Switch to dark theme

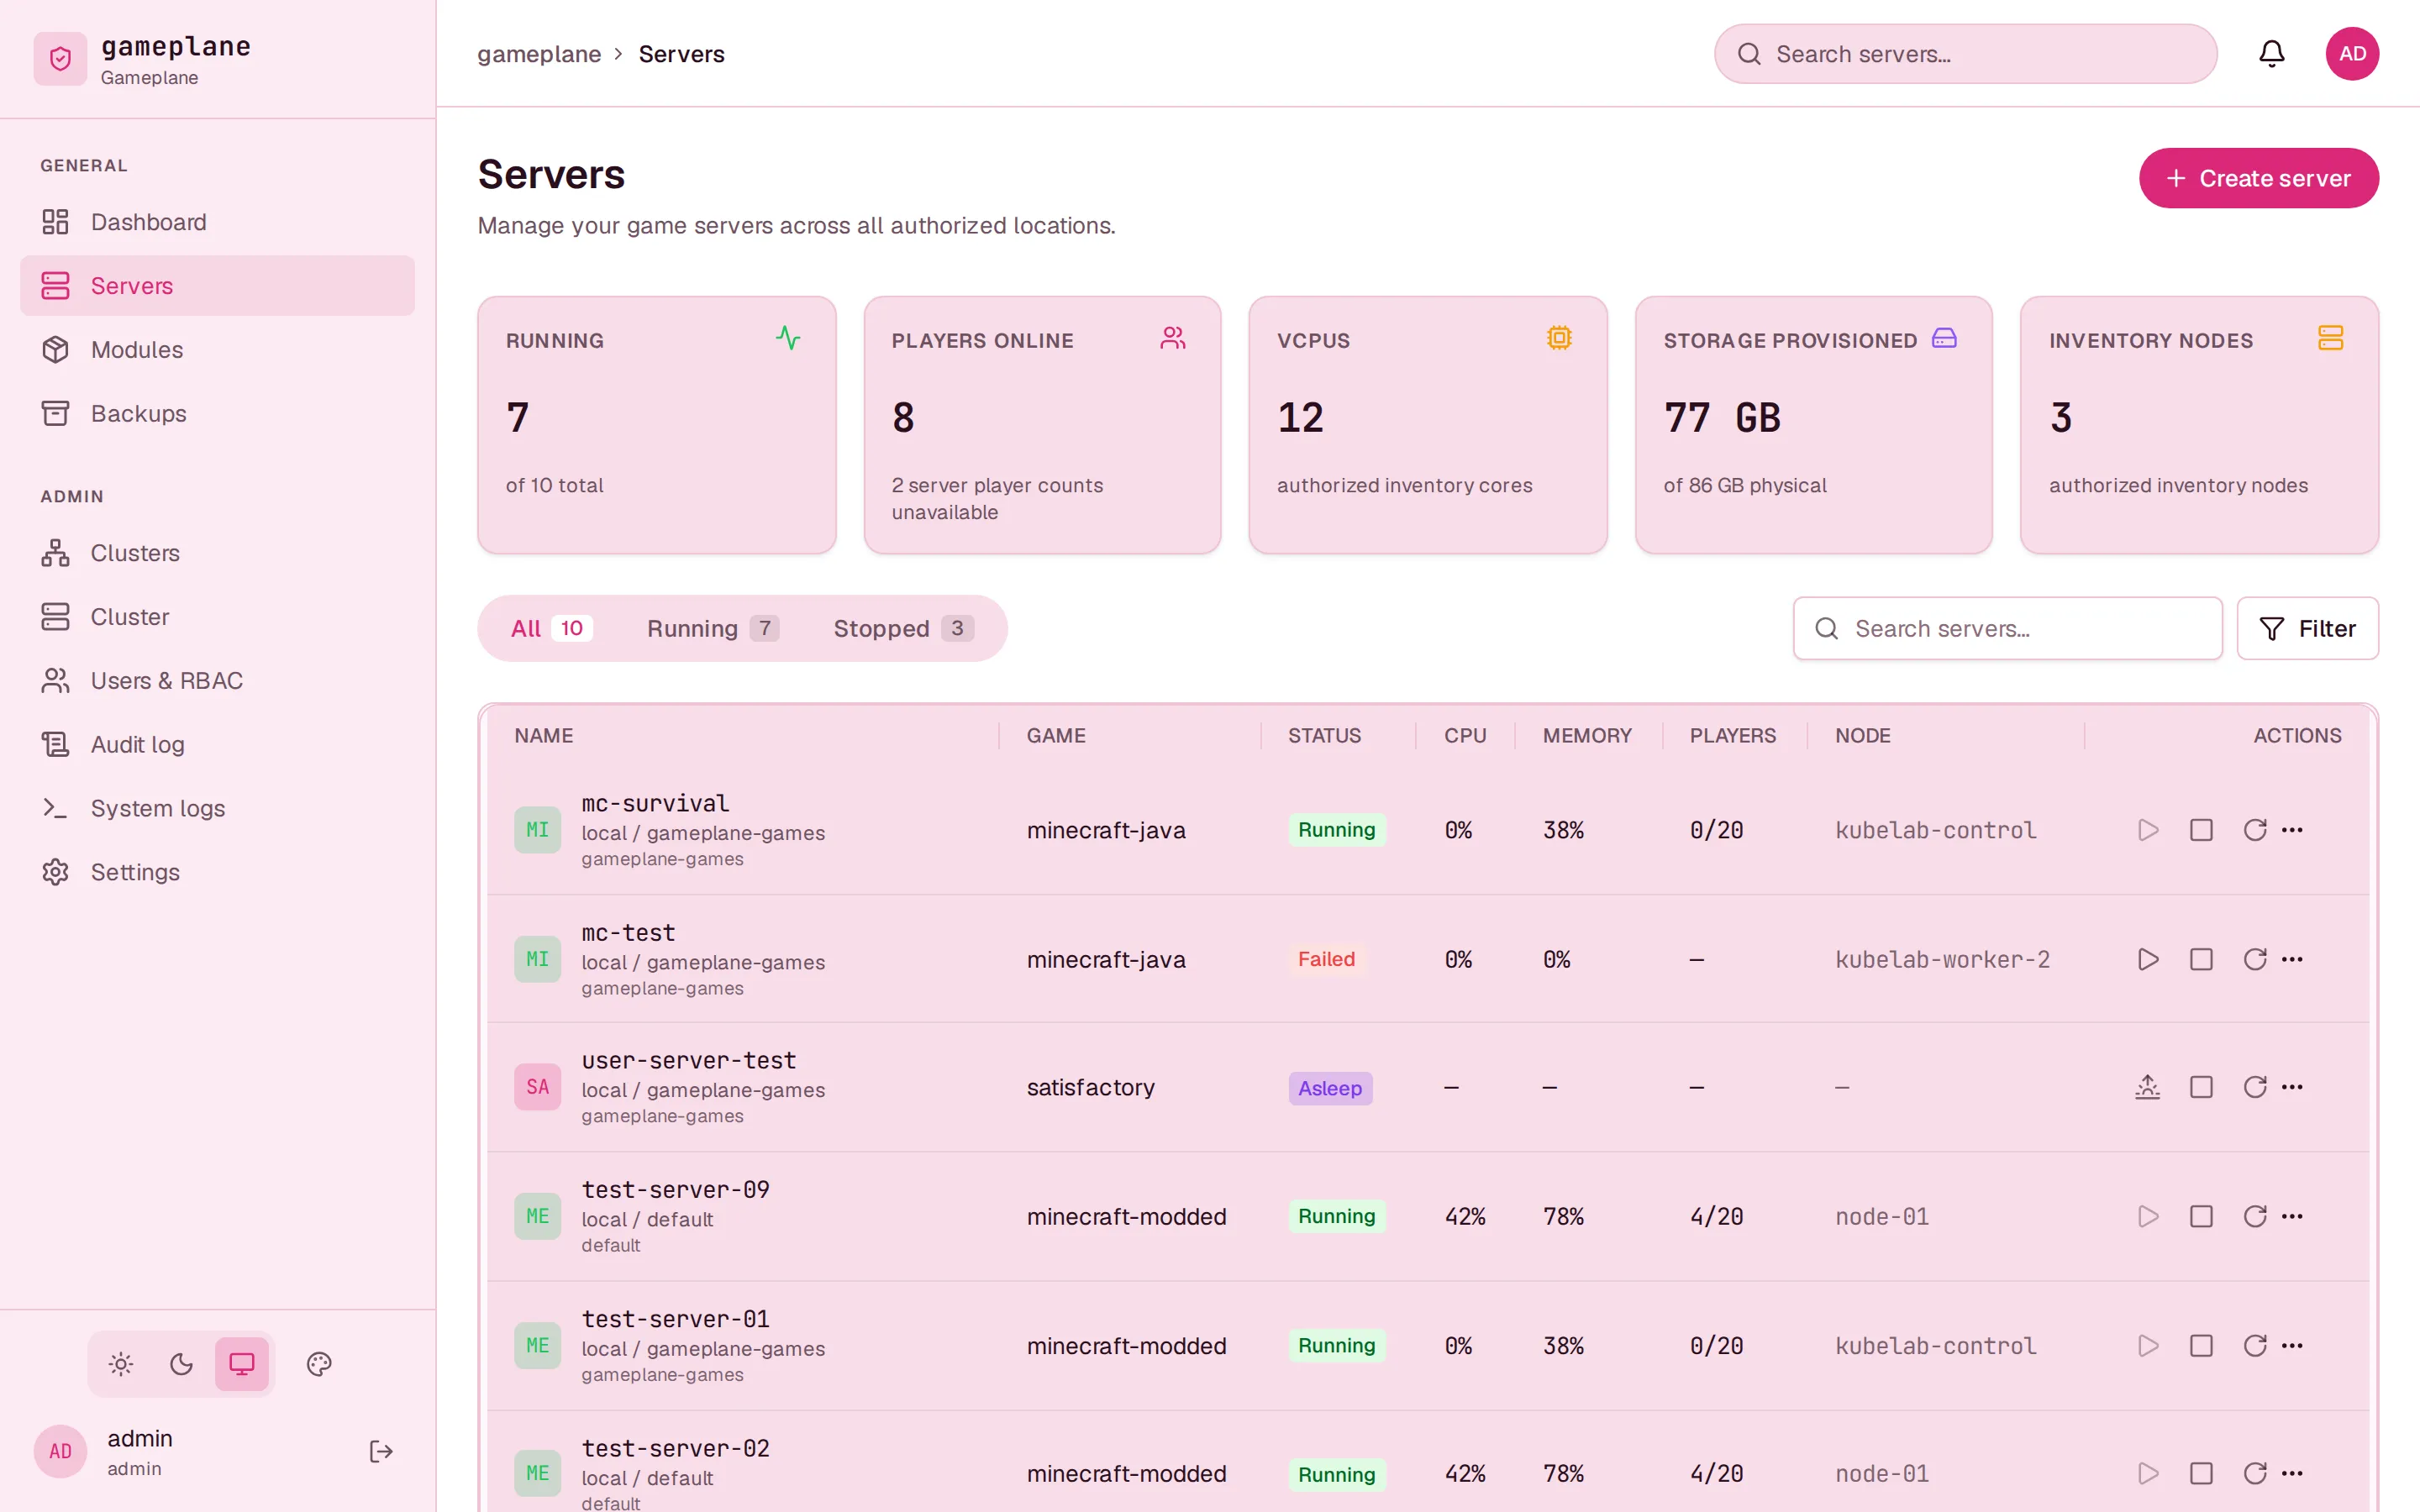pos(181,1364)
